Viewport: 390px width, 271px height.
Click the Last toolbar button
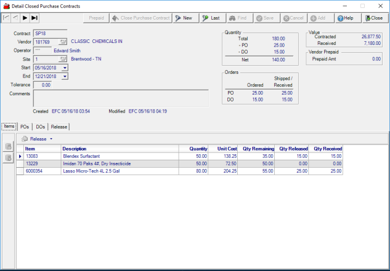click(x=211, y=18)
